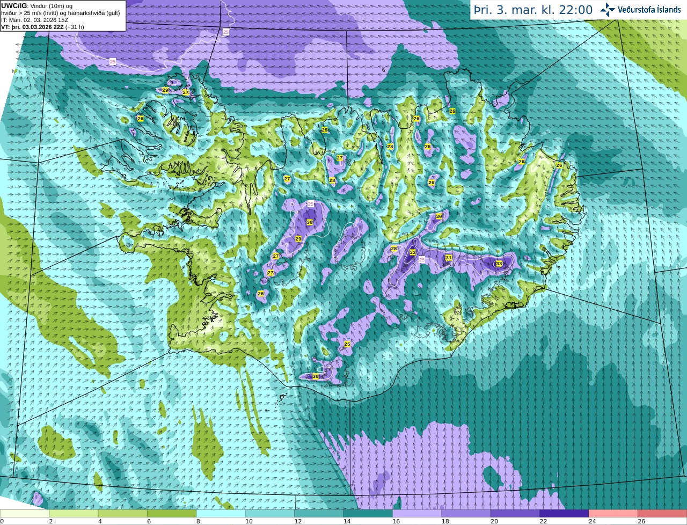Image resolution: width=687 pixels, height=525 pixels.
Task: Click the Veðurstofa Íslands logo icon
Action: pos(608,10)
